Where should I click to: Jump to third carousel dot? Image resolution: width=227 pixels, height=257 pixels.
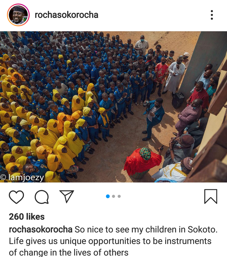coord(119,196)
